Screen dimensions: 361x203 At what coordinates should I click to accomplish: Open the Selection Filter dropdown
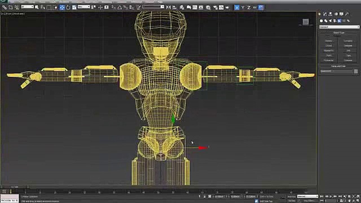(27, 7)
